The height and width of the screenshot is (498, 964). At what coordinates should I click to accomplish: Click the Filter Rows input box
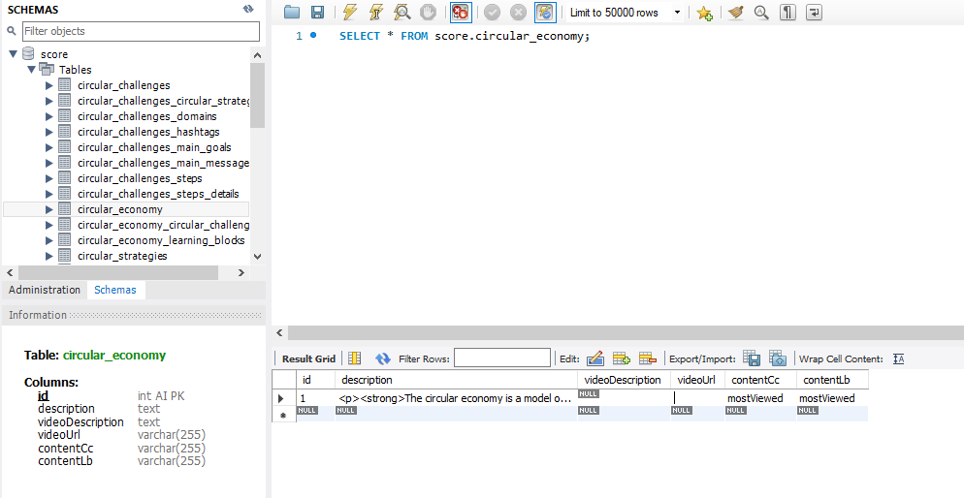pos(501,358)
